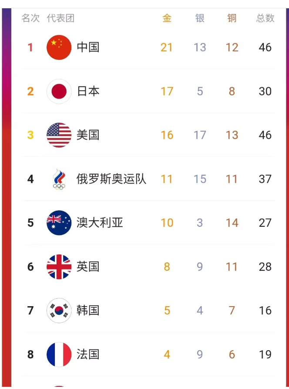
Task: Open the United States flag icon
Action: pos(59,135)
